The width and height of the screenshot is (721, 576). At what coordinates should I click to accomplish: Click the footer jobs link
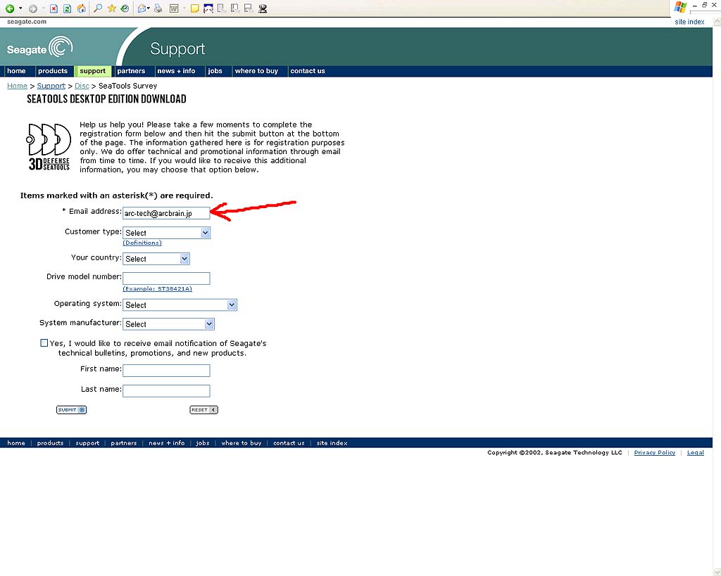(x=202, y=443)
